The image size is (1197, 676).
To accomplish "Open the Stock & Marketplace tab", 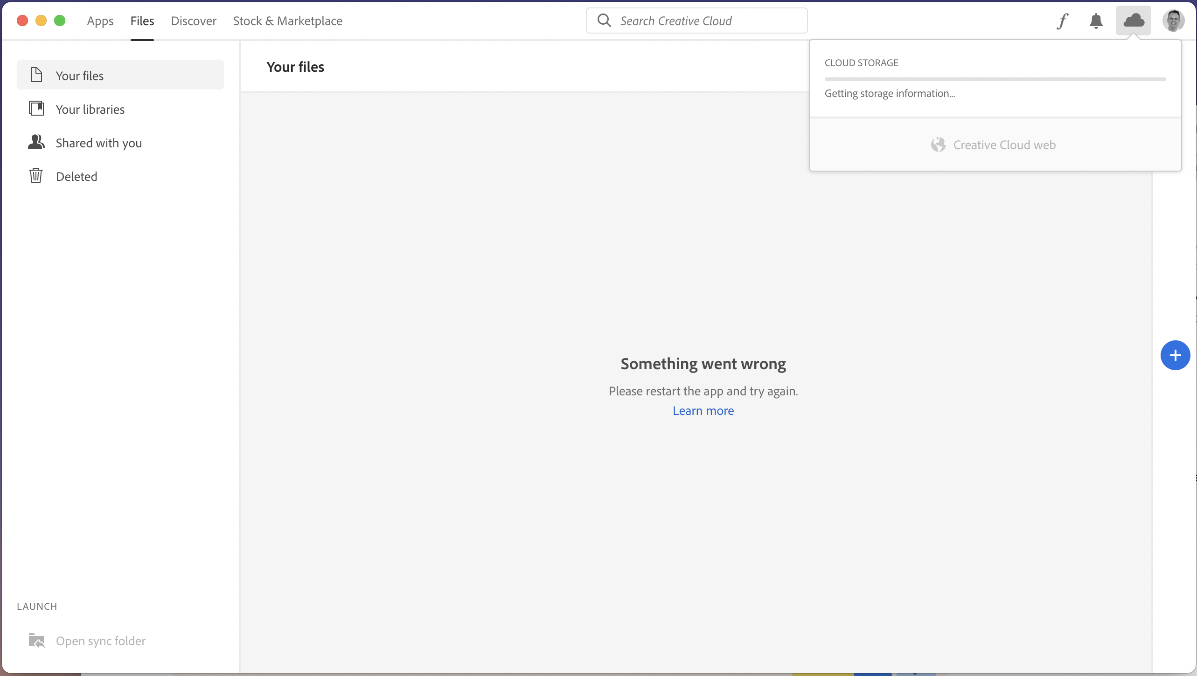I will 287,21.
